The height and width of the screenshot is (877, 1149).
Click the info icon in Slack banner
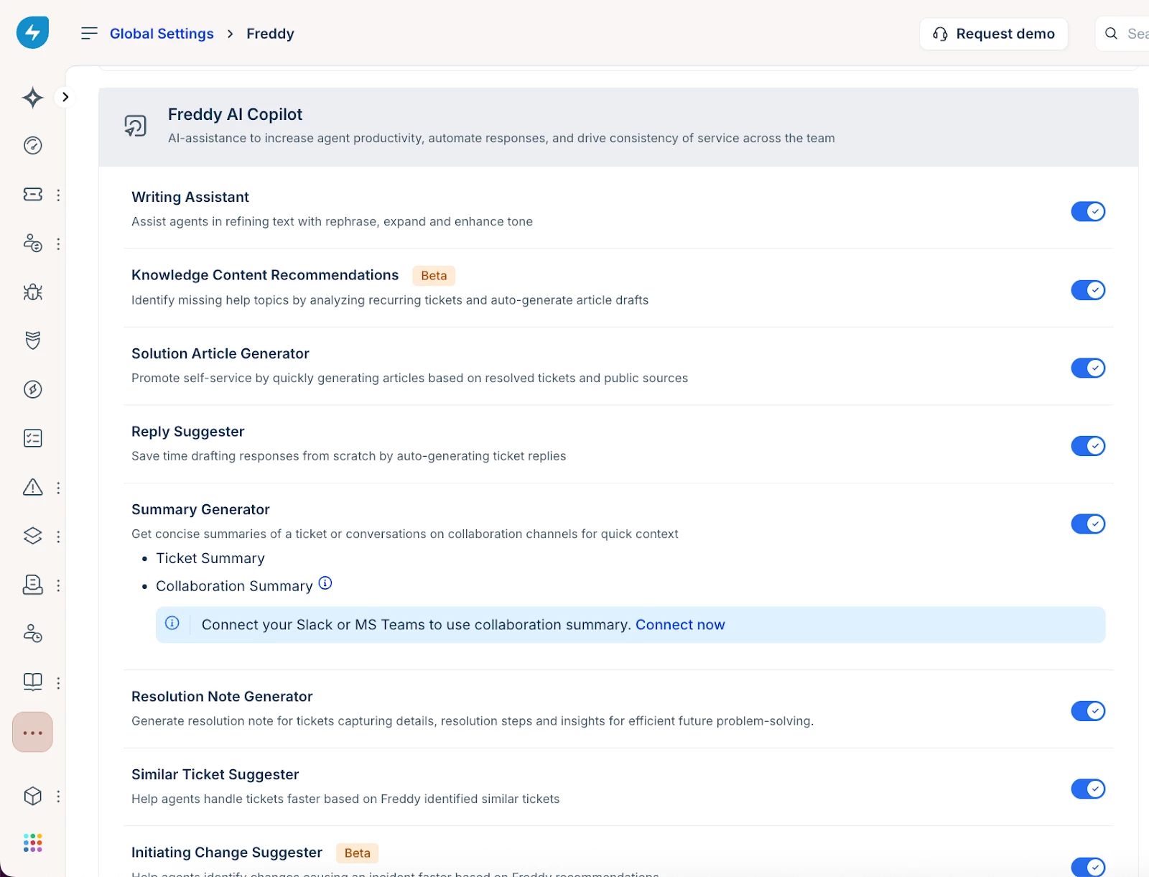(x=172, y=623)
